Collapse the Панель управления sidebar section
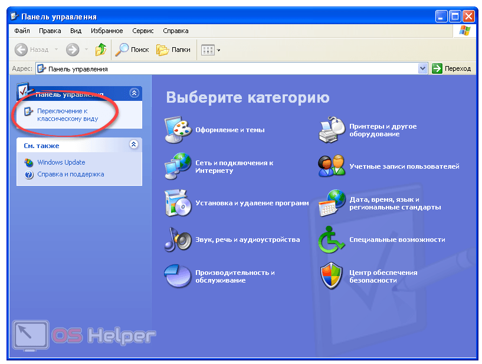 point(134,93)
